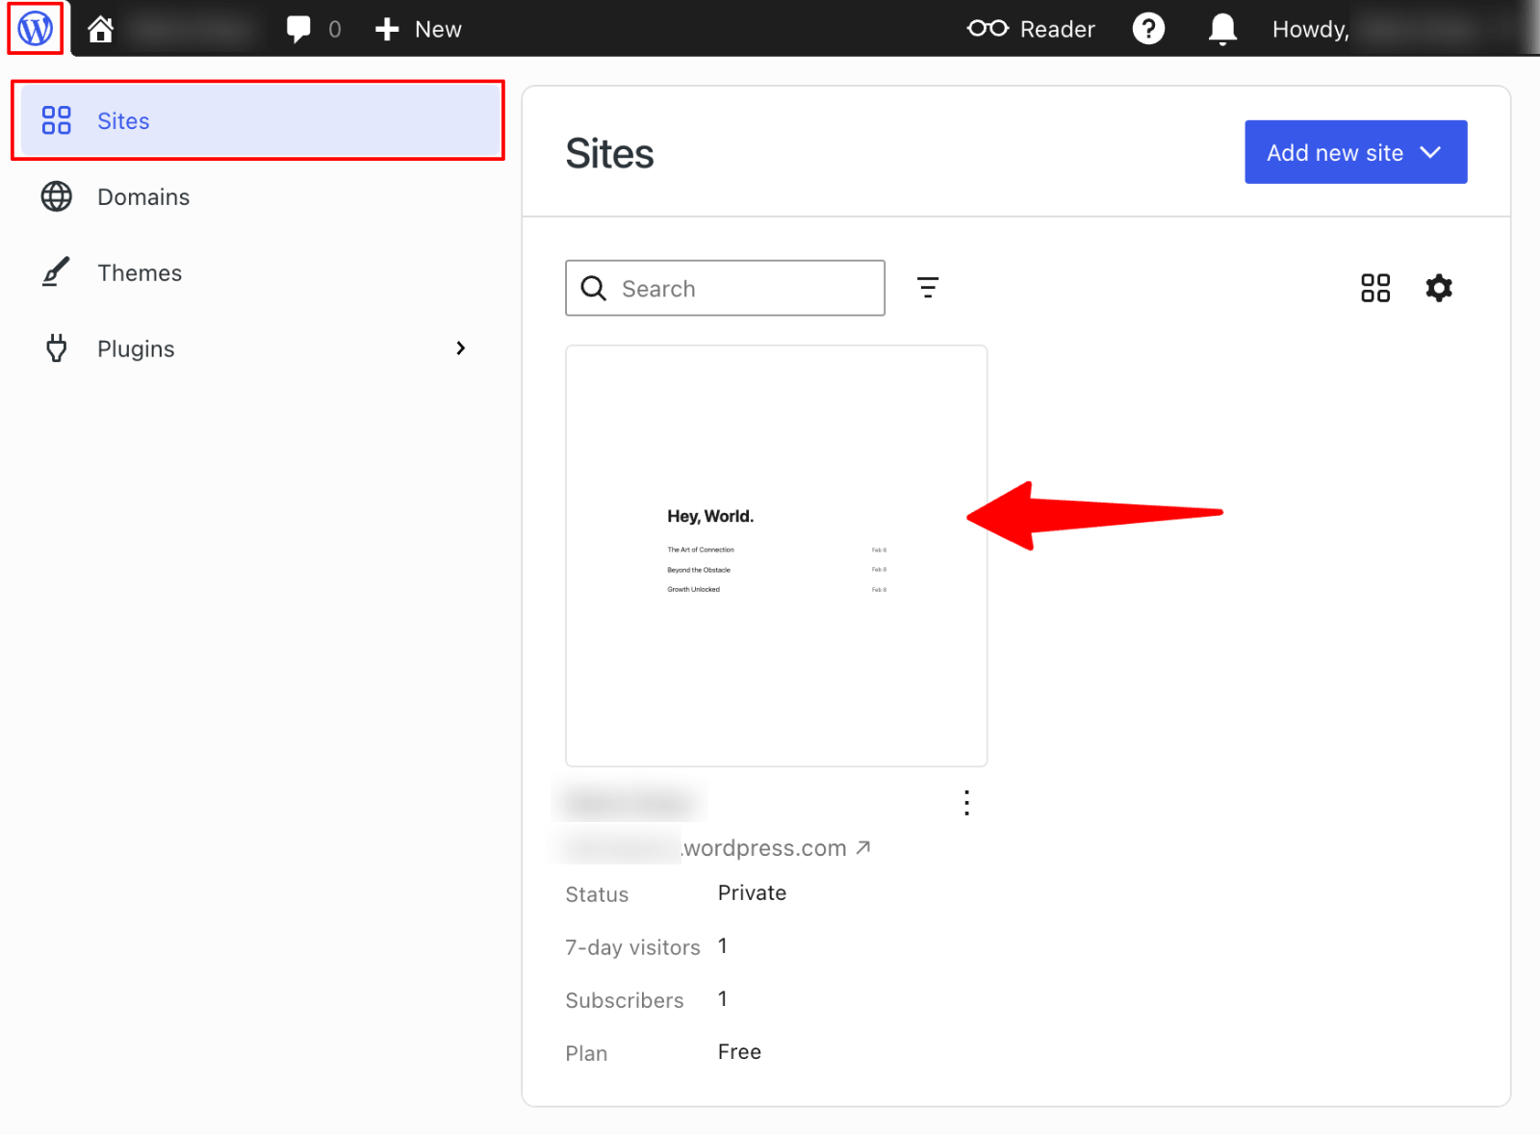Screen dimensions: 1540x1135
Task: Click New in the admin toolbar
Action: (x=418, y=28)
